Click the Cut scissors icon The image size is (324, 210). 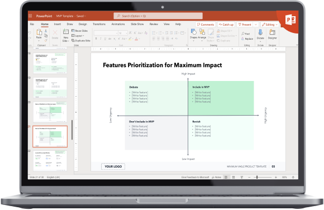pyautogui.click(x=46, y=31)
